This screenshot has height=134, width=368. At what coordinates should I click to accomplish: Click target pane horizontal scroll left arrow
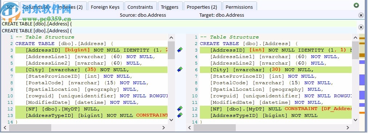tap(189, 128)
